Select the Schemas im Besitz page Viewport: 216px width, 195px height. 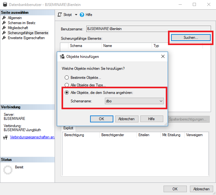point(21,23)
